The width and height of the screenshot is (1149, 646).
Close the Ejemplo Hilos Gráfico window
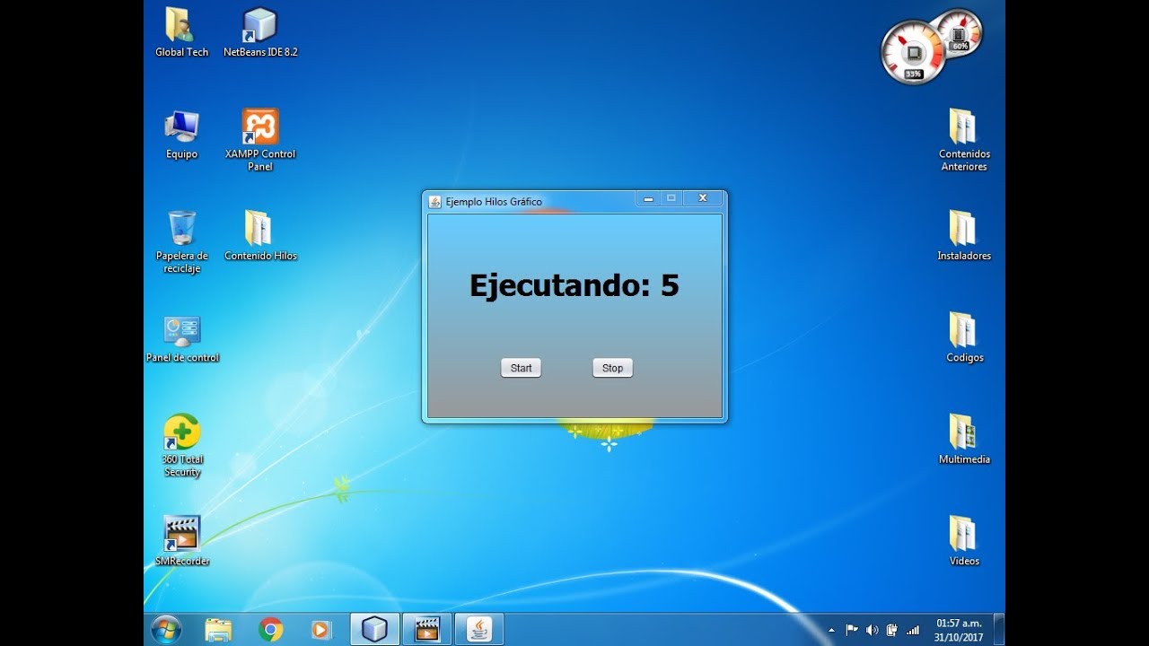[703, 198]
